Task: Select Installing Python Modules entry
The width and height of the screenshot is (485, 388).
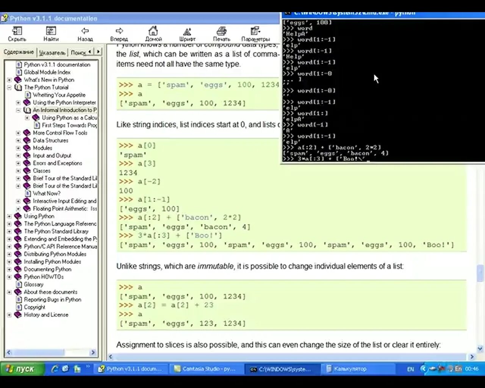Action: (x=52, y=261)
